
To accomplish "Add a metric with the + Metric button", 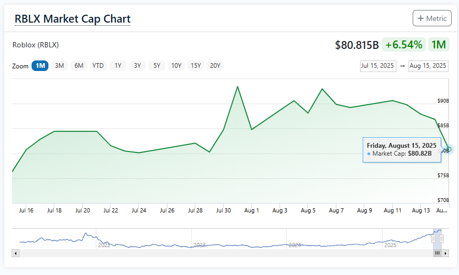I will point(432,18).
